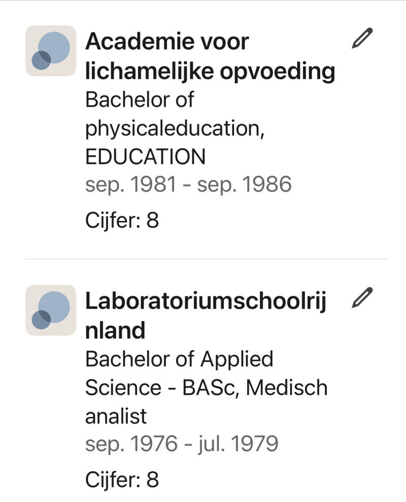Select Cijfer: 8 under the Laboratoriumschoolrijnland entry
This screenshot has width=406, height=502.
(x=122, y=479)
